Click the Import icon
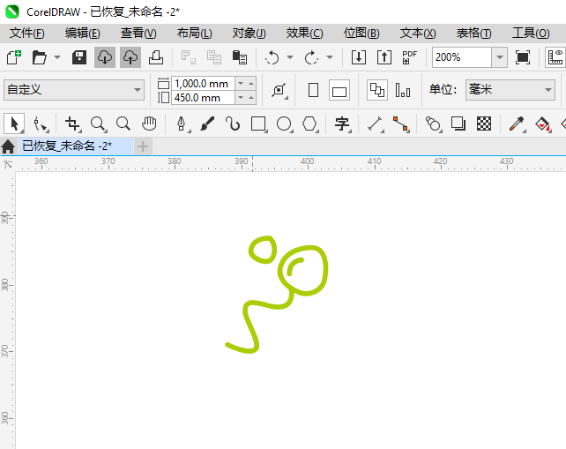The width and height of the screenshot is (566, 449). pyautogui.click(x=359, y=57)
